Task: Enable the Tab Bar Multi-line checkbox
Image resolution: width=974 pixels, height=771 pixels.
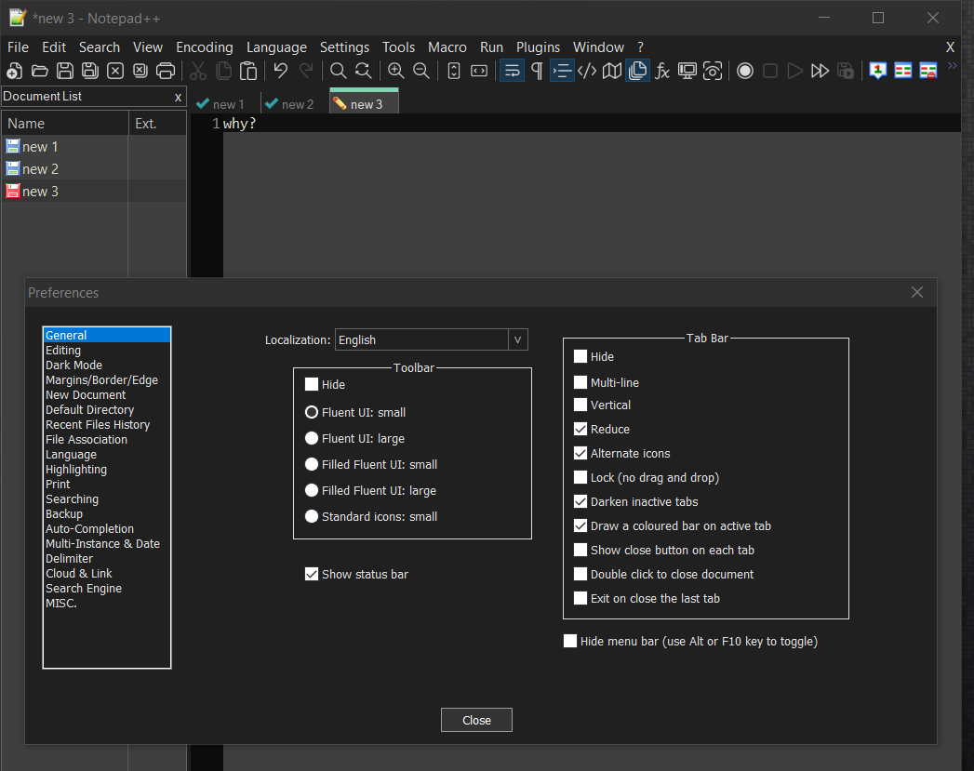Action: [580, 382]
